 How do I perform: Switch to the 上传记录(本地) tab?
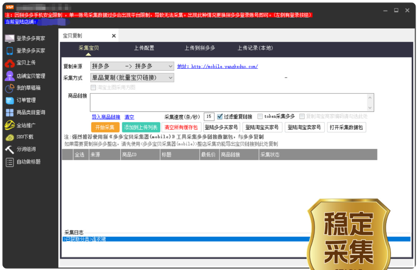click(x=255, y=48)
